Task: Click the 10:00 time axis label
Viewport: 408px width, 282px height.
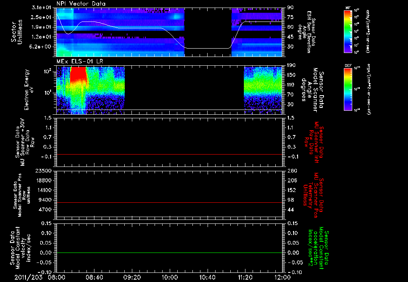Action: 170,277
